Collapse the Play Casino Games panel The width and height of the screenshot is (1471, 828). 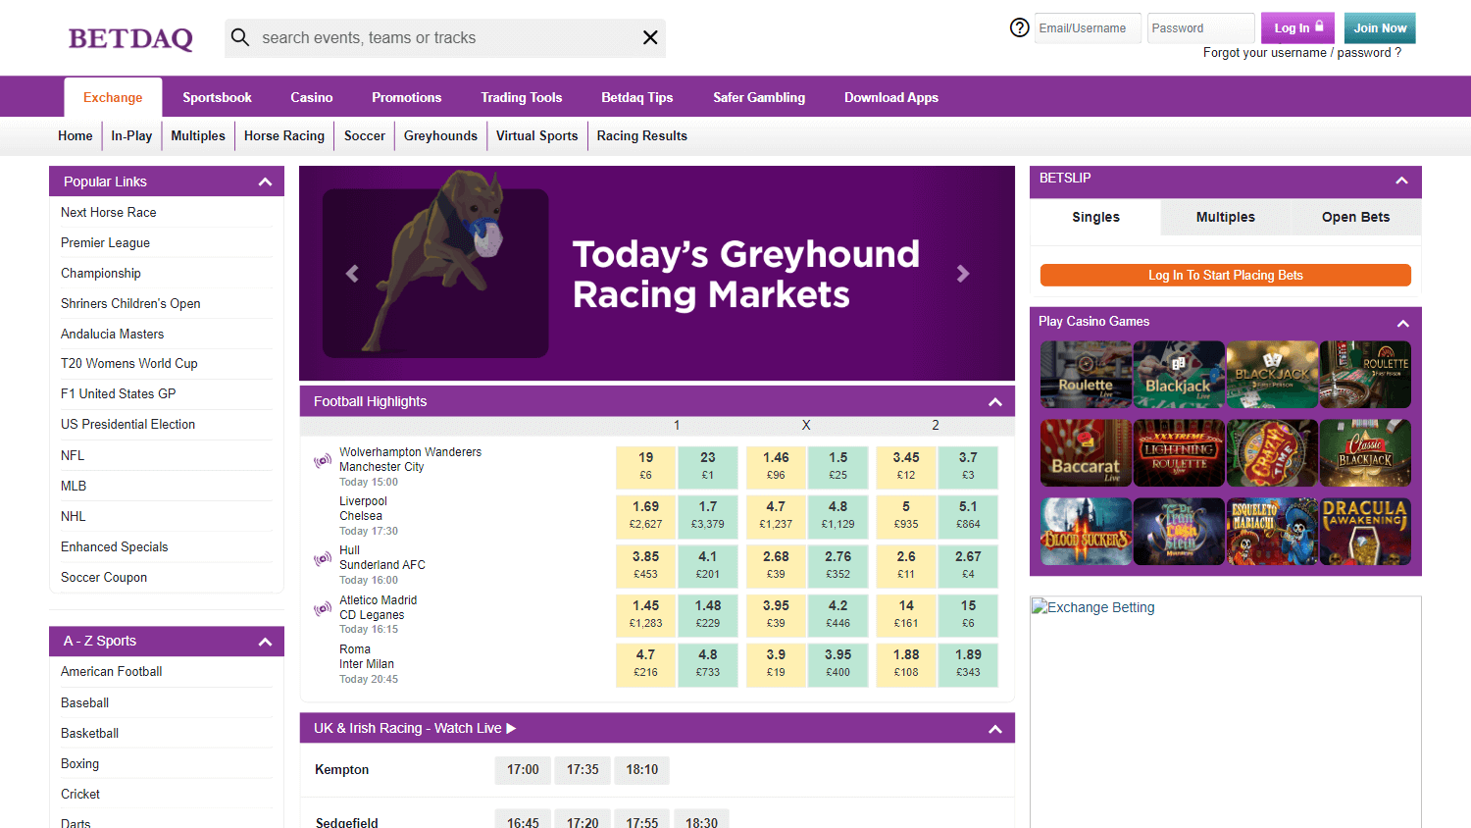click(1403, 324)
